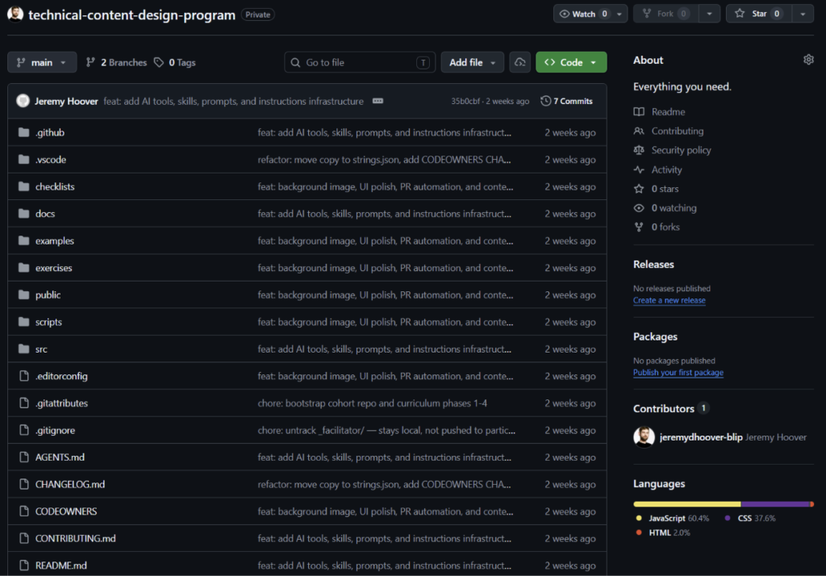Click the yellow JavaScript language bar segment
The height and width of the screenshot is (576, 826).
687,504
